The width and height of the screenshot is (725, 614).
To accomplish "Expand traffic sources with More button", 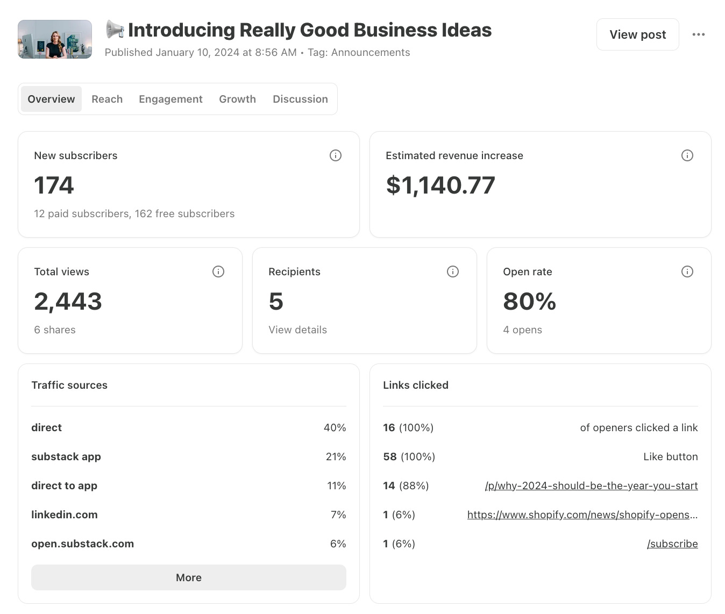I will pyautogui.click(x=188, y=577).
